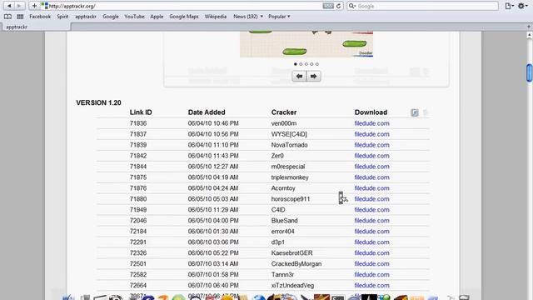
Task: Select link ID 72664 cell
Action: [138, 285]
